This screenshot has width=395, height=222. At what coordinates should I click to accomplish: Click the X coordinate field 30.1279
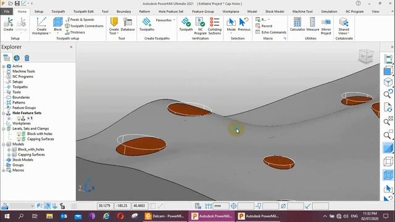(x=105, y=206)
